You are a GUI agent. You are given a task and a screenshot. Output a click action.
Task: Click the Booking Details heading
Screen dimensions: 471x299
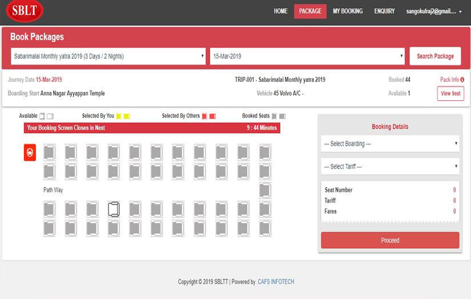coord(390,127)
